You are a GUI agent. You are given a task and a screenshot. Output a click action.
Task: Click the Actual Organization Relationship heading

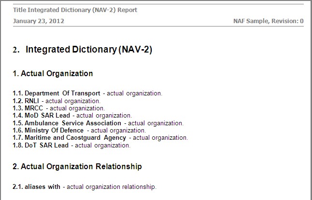point(77,167)
